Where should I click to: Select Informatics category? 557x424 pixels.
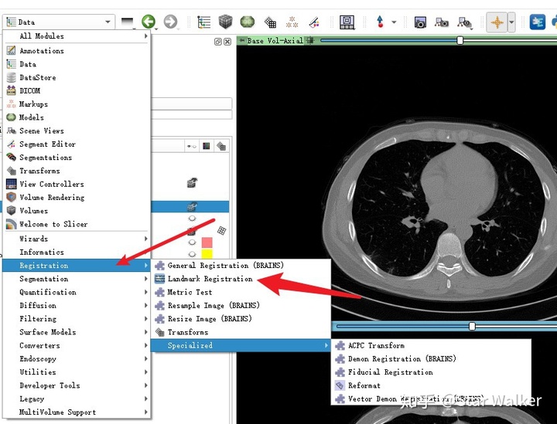(x=77, y=252)
